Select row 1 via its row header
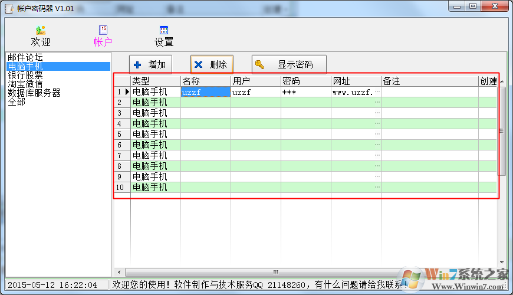Image resolution: width=513 pixels, height=295 pixels. pyautogui.click(x=123, y=91)
